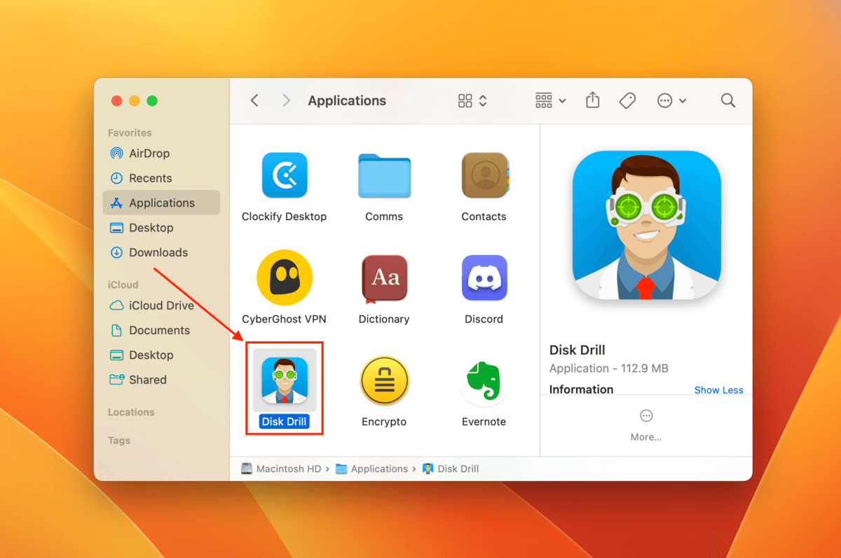This screenshot has width=841, height=558.
Task: Click the Clockify Desktop file label
Action: click(284, 217)
